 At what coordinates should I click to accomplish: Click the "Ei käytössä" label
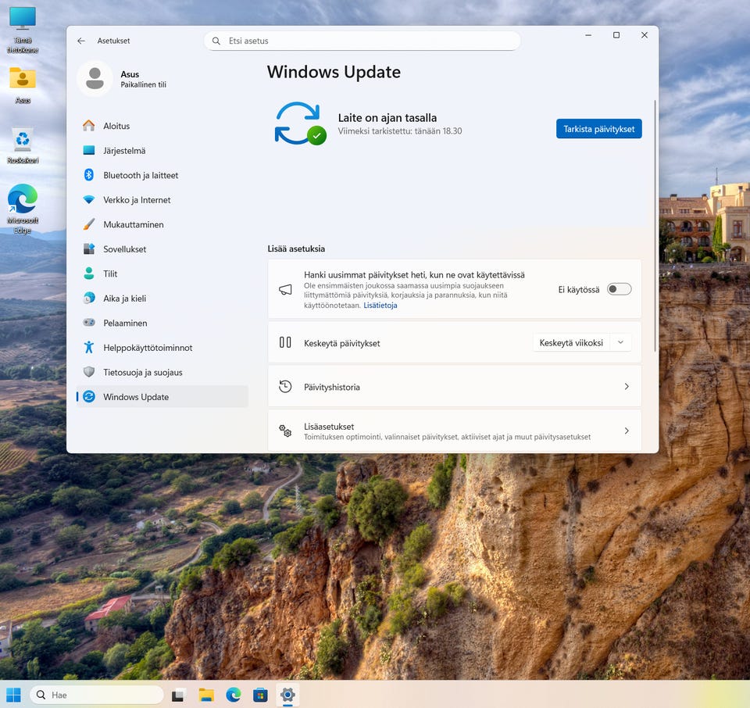click(579, 290)
